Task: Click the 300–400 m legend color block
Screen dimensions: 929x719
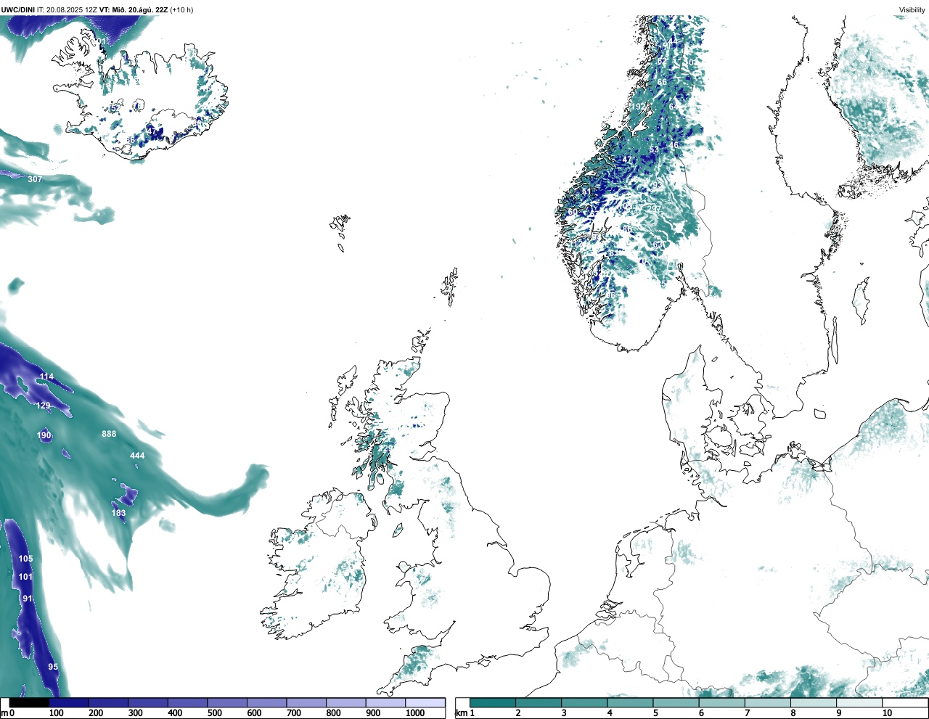Action: pos(148,703)
